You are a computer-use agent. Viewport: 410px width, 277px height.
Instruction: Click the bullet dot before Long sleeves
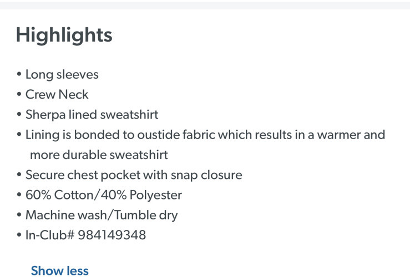coord(19,74)
